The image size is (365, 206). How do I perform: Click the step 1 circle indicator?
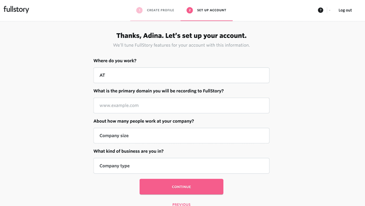[139, 10]
